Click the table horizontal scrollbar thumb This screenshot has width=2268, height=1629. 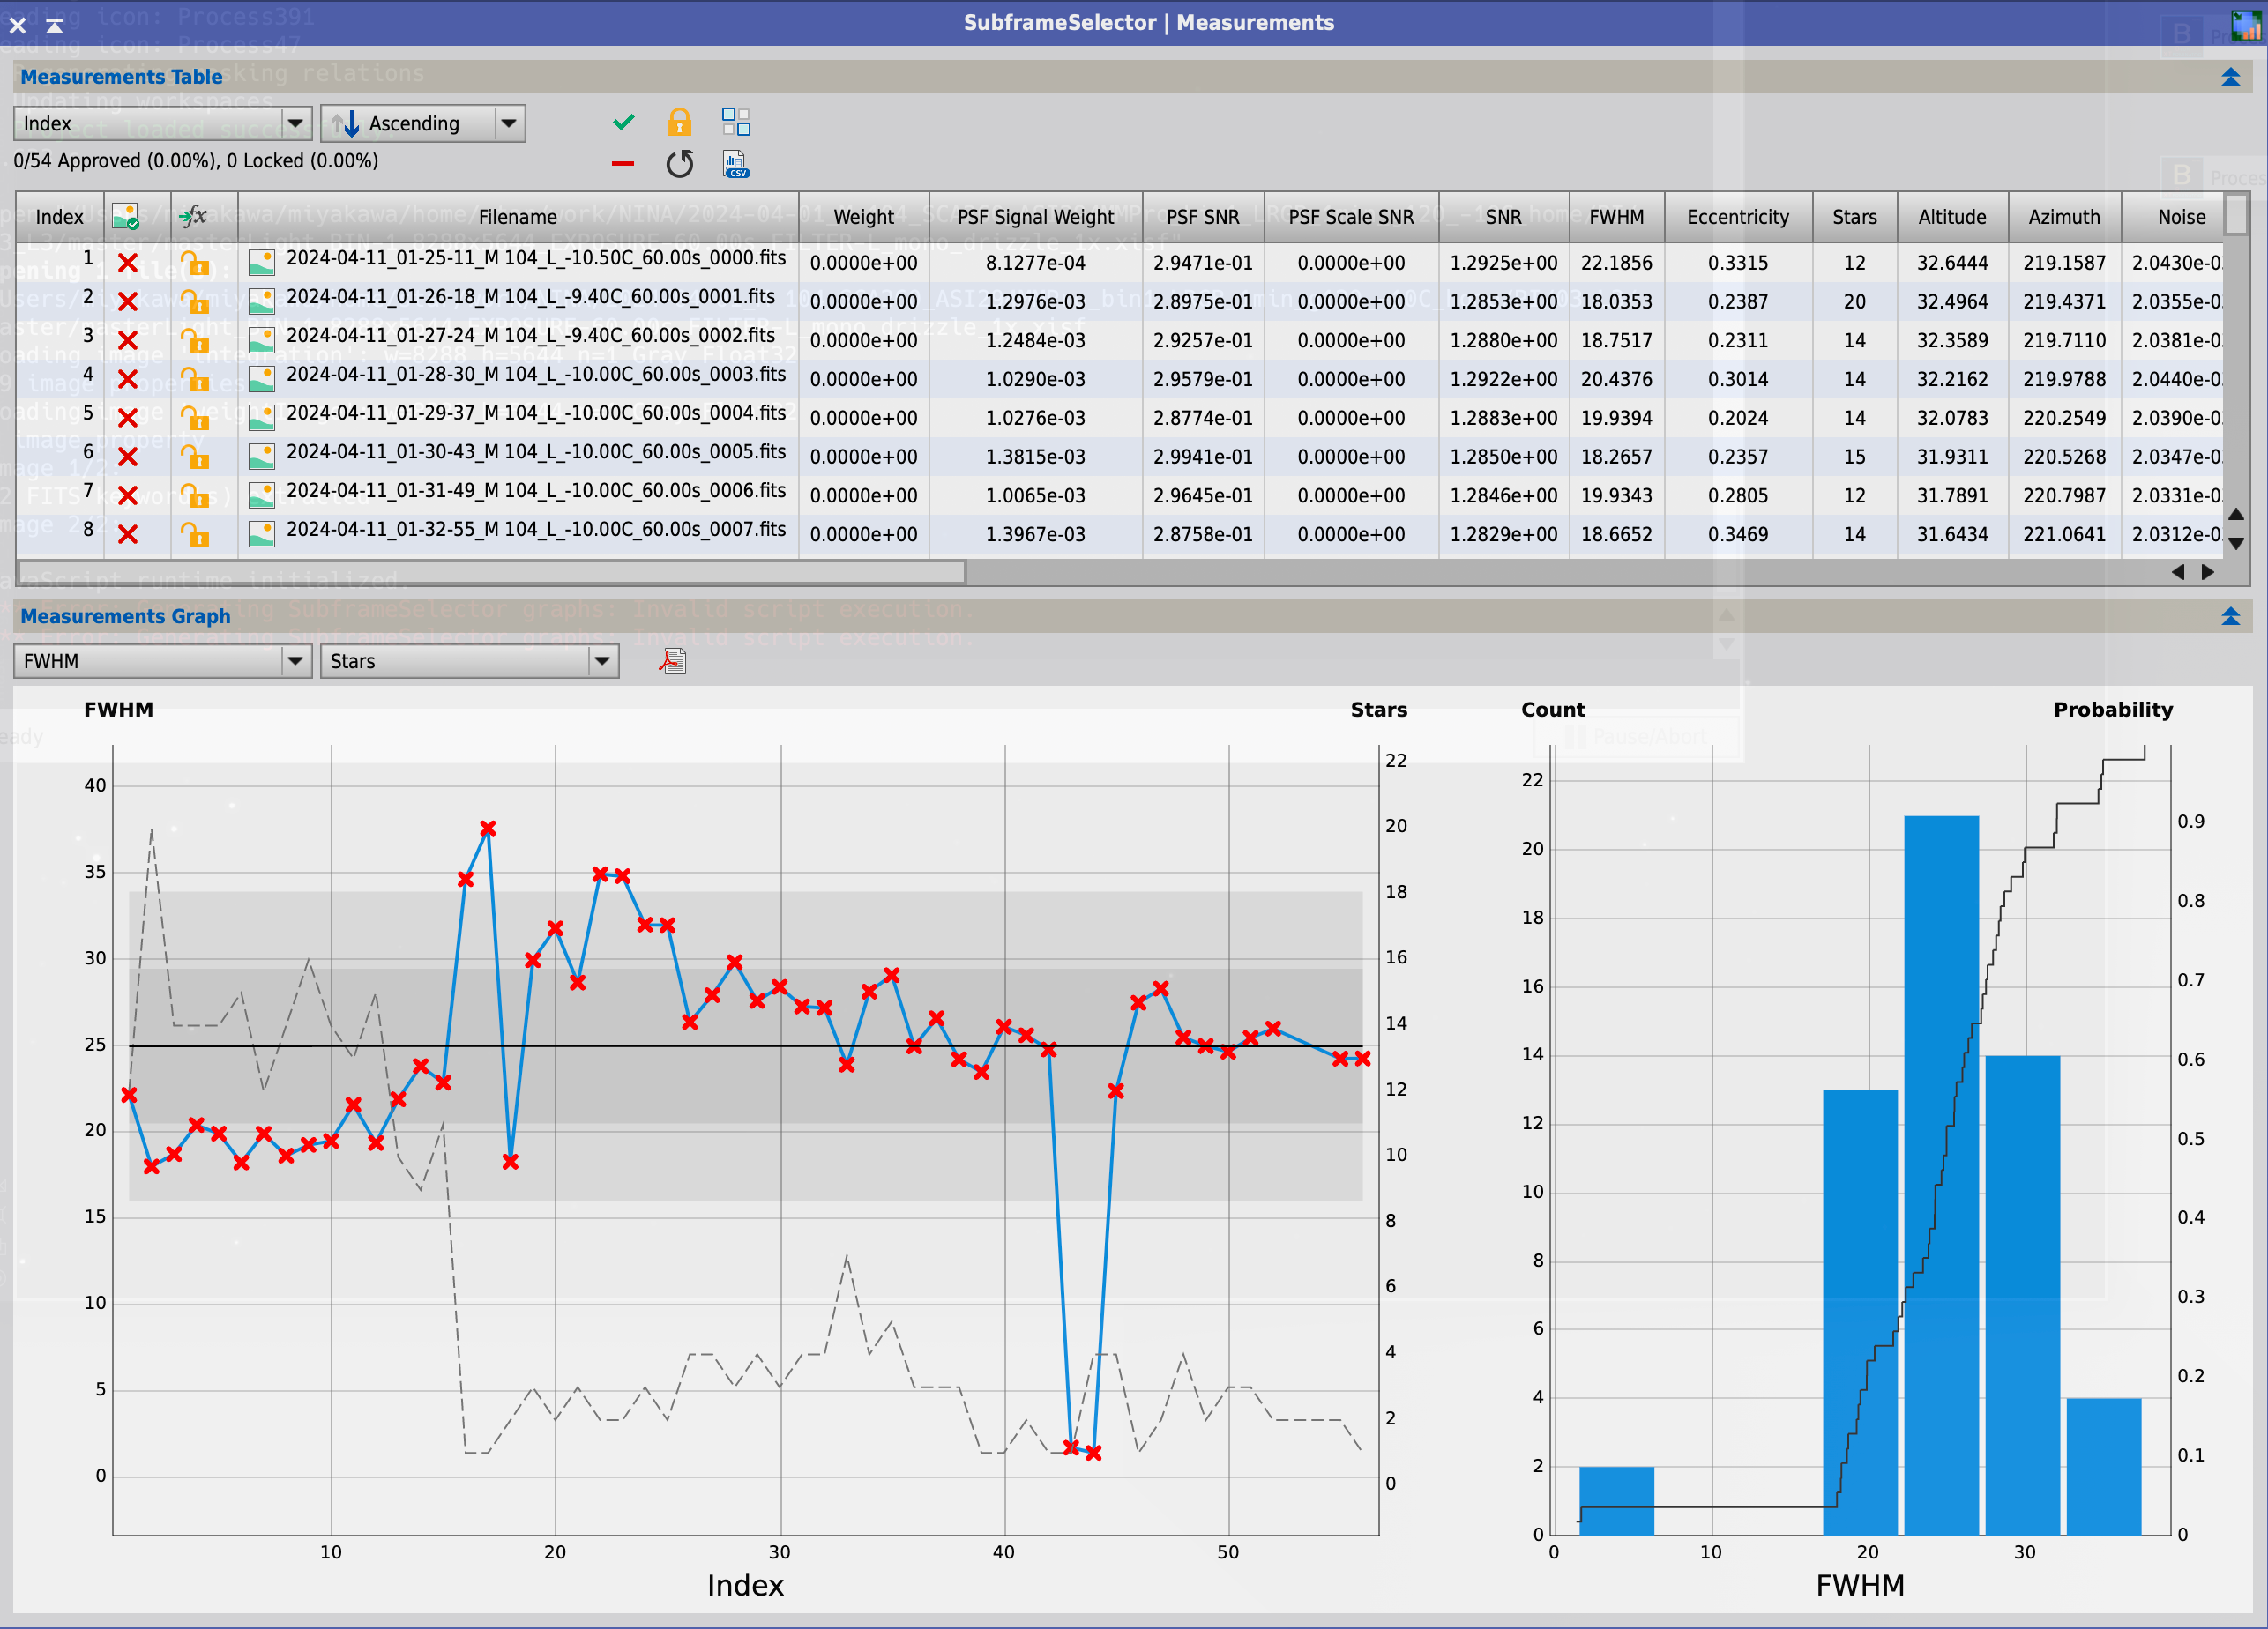coord(492,573)
